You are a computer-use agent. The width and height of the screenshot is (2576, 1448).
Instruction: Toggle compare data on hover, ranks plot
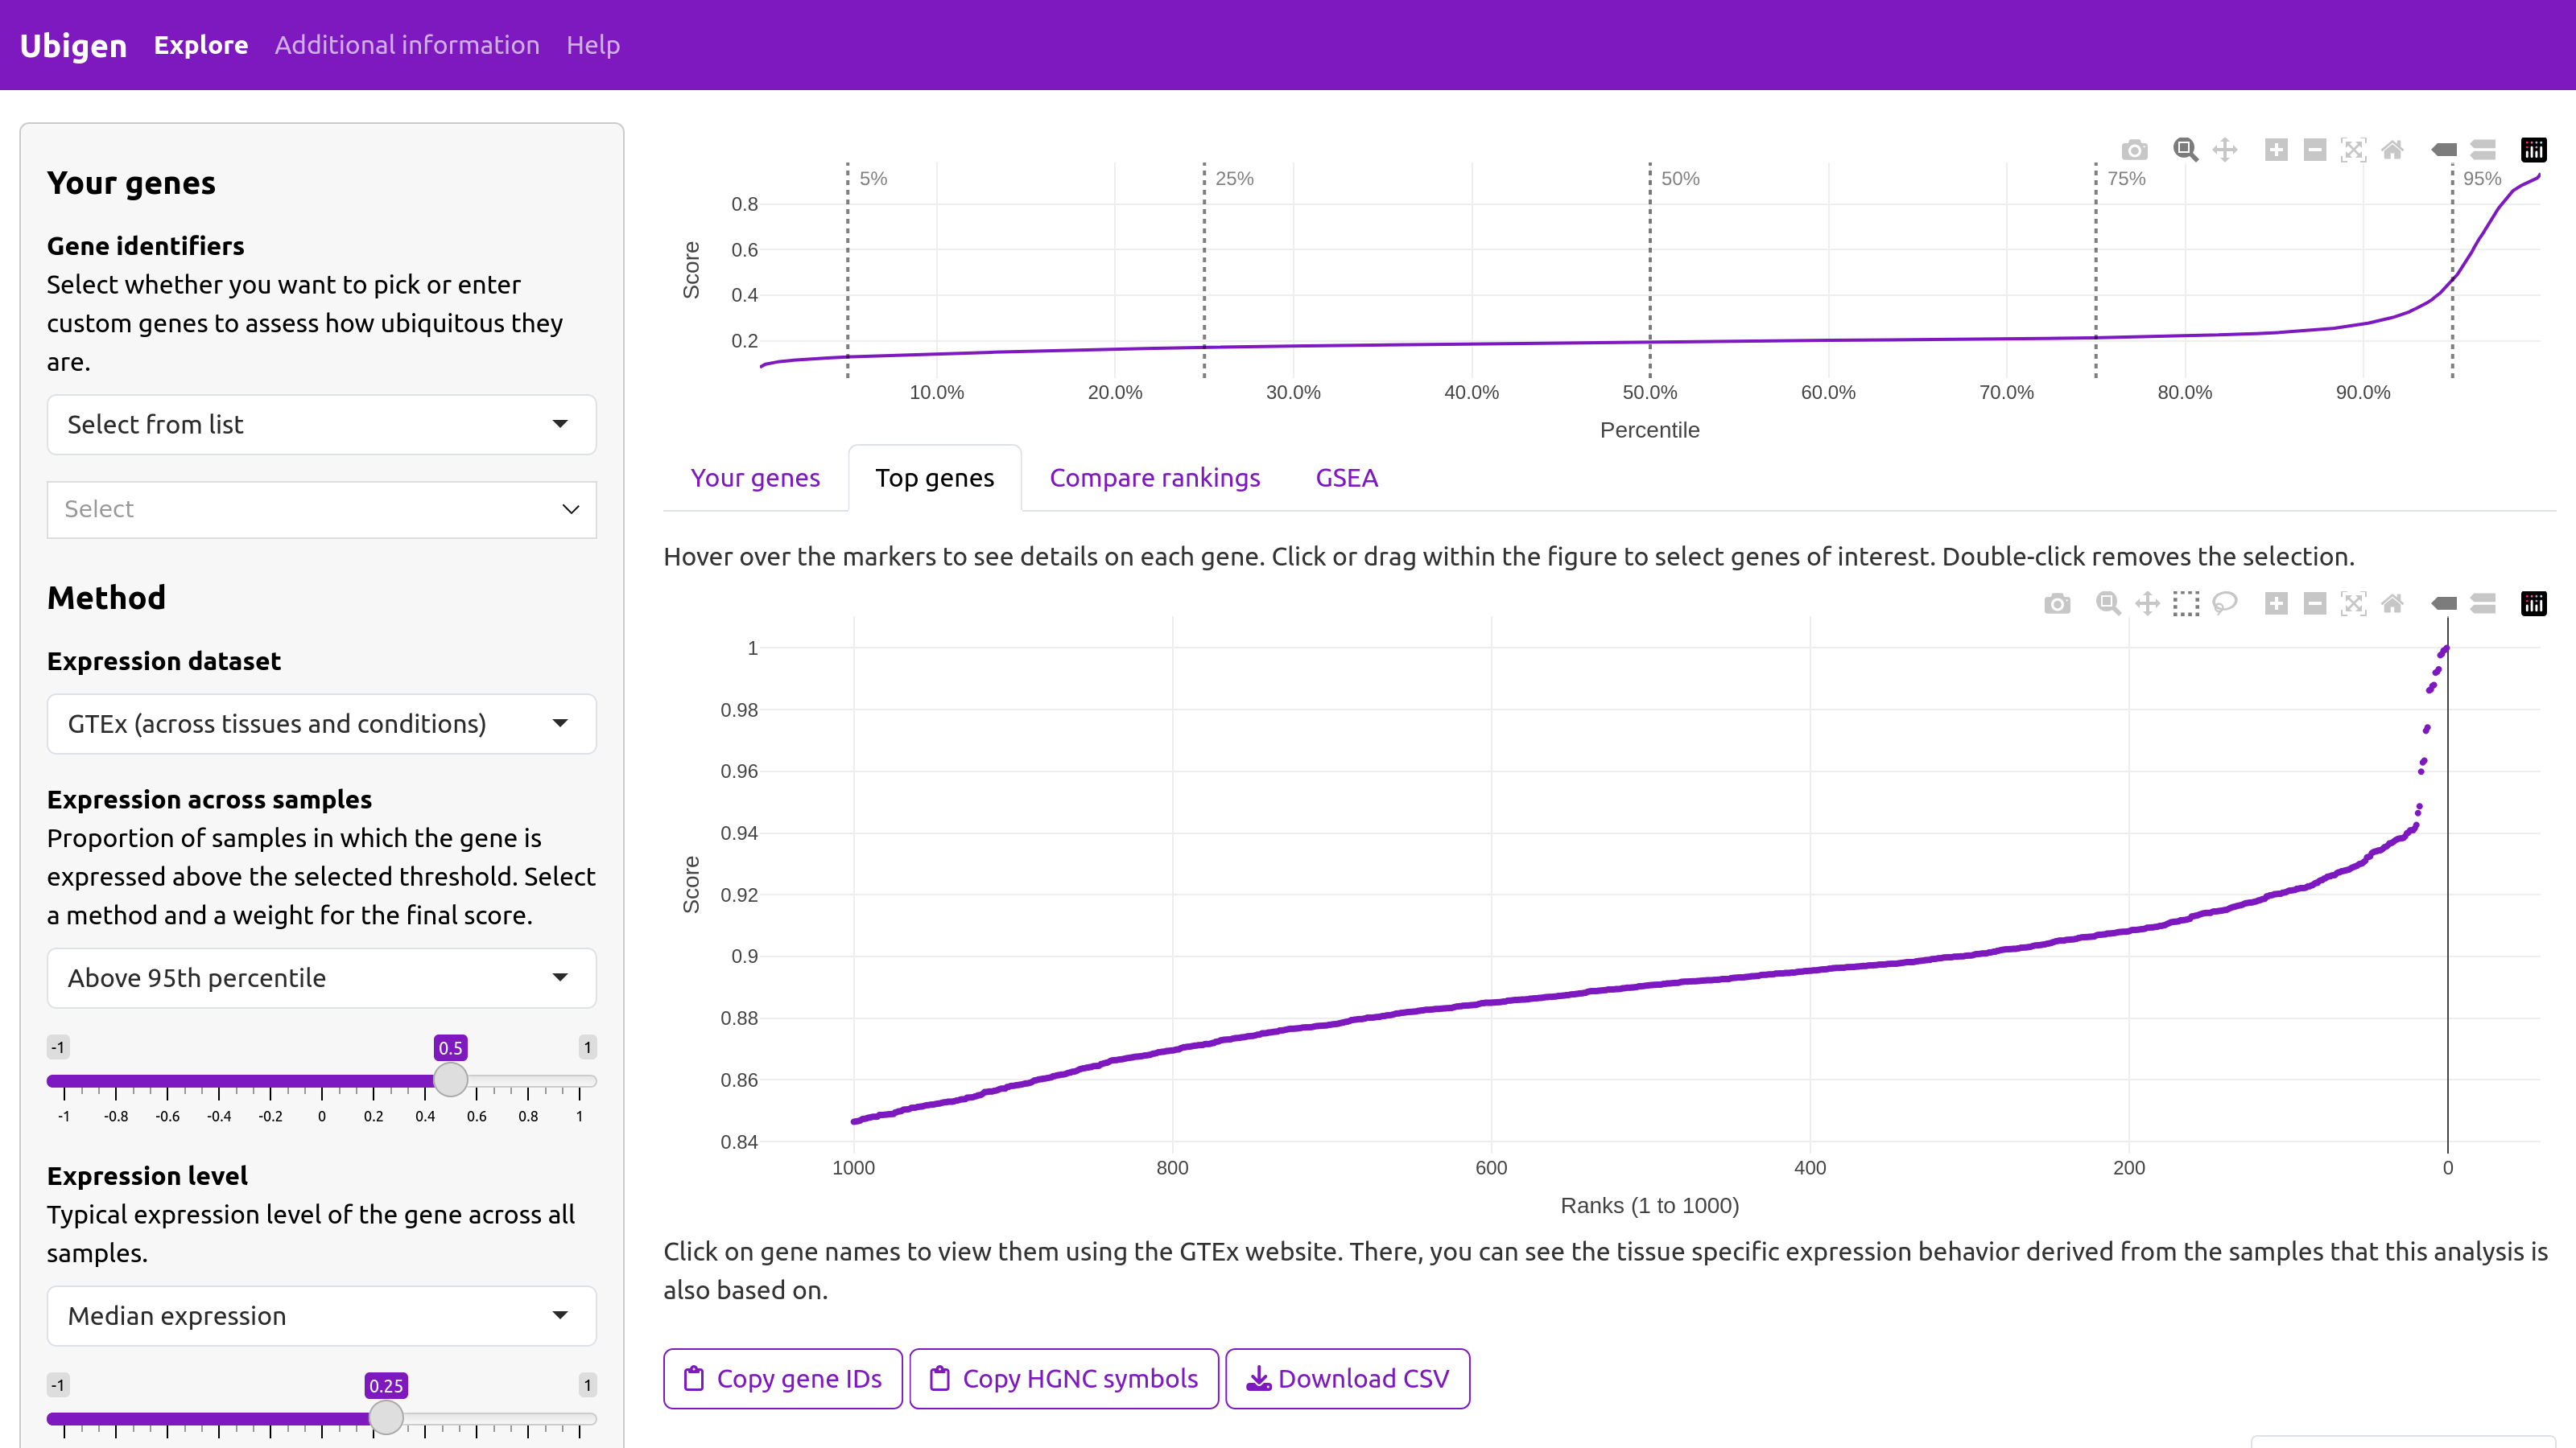(2483, 603)
